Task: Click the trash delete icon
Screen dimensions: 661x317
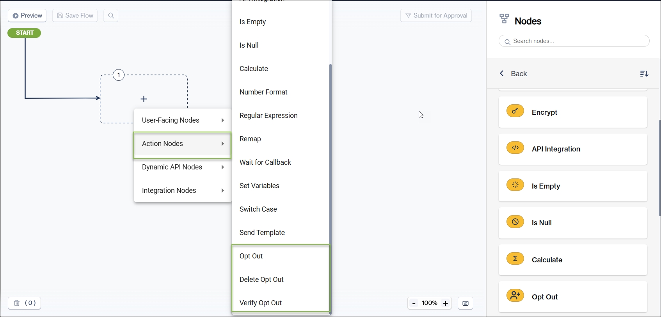Action: pyautogui.click(x=17, y=303)
